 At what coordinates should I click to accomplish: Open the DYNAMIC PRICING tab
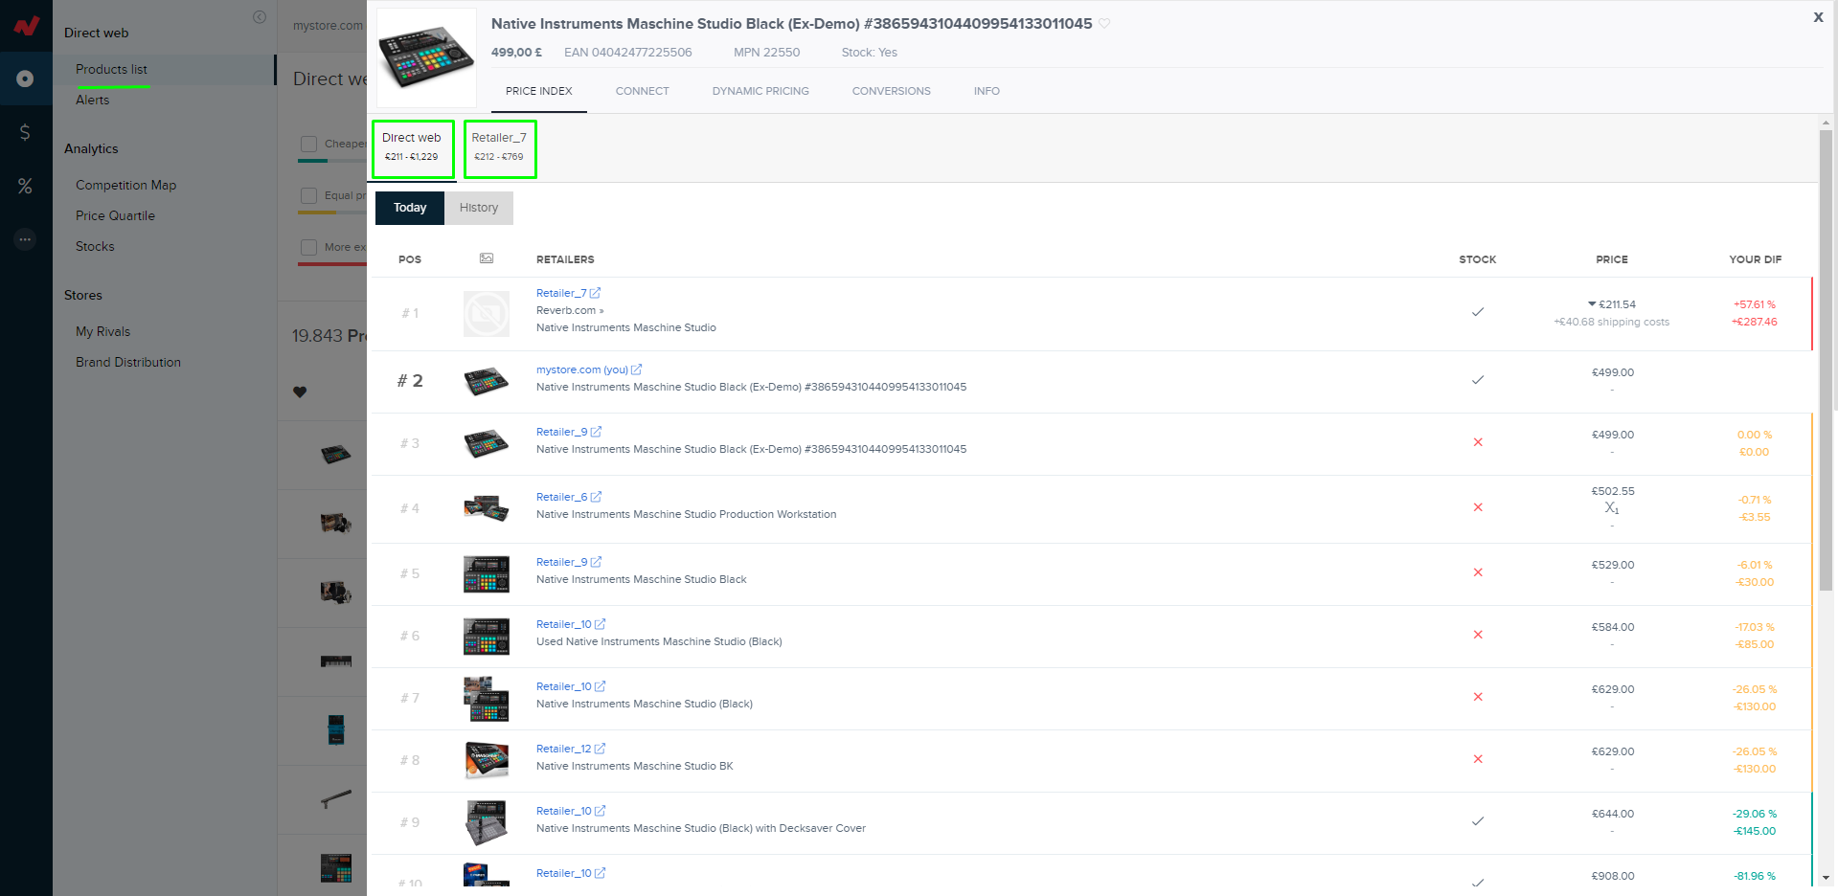[760, 91]
